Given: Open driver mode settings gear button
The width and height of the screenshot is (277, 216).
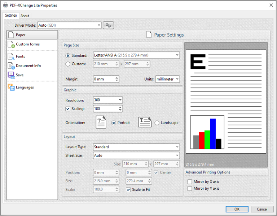Looking at the screenshot, I should [x=108, y=25].
